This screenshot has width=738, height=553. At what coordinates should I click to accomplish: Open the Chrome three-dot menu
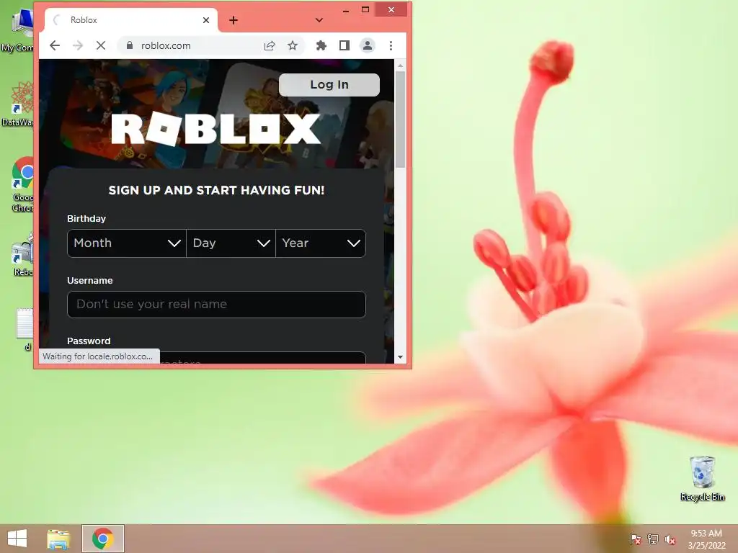pyautogui.click(x=391, y=45)
